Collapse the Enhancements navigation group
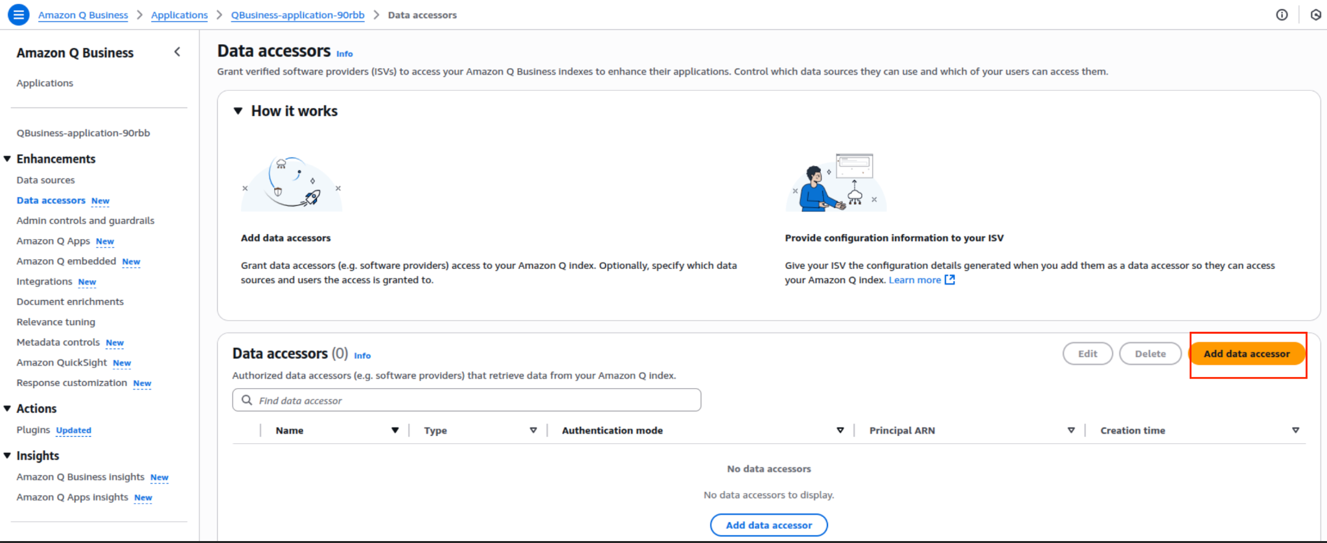The image size is (1327, 543). pyautogui.click(x=7, y=159)
